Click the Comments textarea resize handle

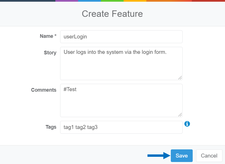point(180,115)
